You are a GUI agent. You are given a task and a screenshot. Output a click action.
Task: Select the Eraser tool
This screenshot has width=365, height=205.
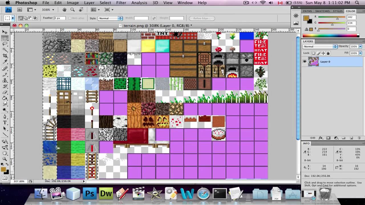point(5,93)
